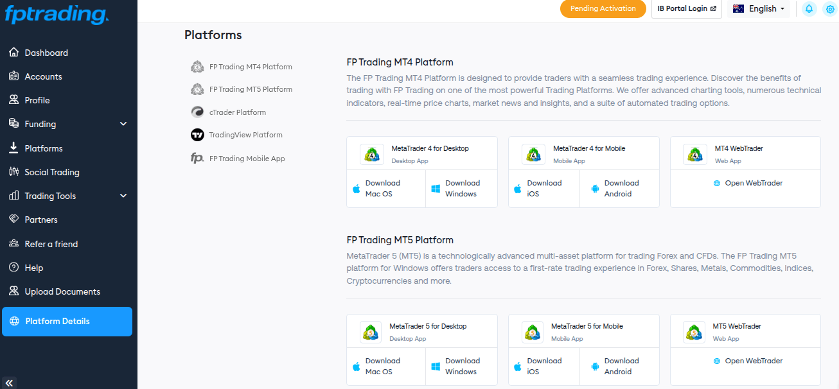
Task: Click the Pending Activation button
Action: point(603,9)
